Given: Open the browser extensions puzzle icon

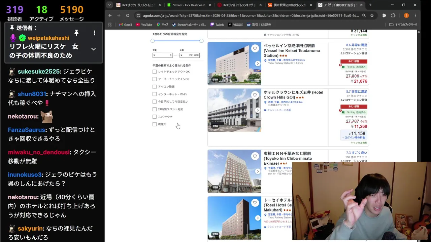Looking at the screenshot, I should tap(393, 15).
